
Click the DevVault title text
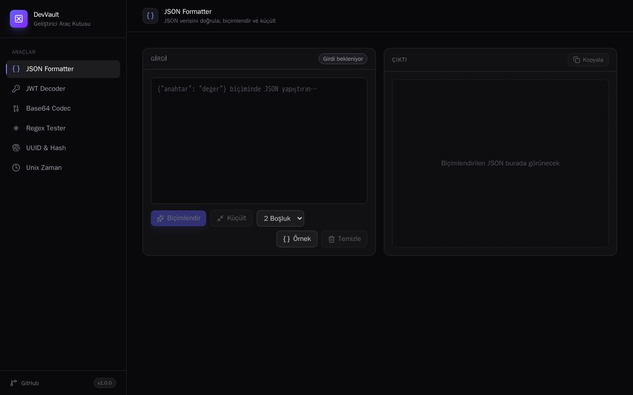click(46, 15)
